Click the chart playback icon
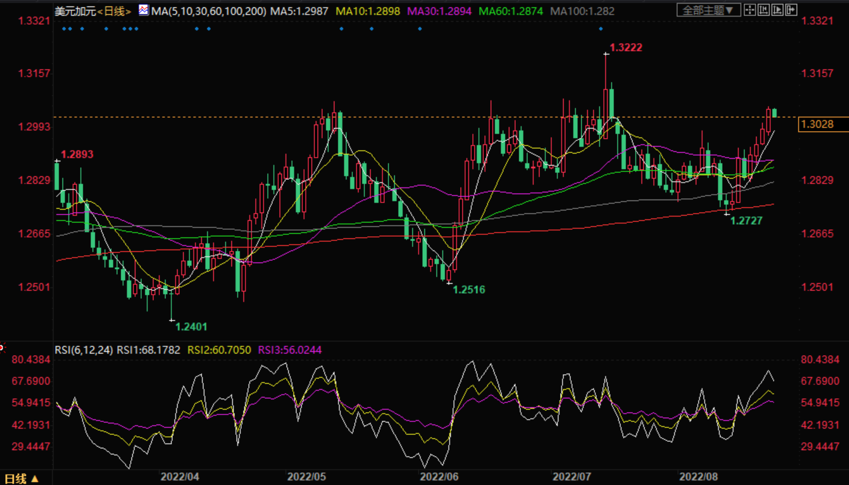The image size is (849, 485). click(x=777, y=10)
